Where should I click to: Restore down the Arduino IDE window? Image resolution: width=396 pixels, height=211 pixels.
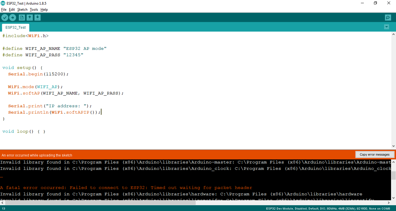tap(376, 3)
